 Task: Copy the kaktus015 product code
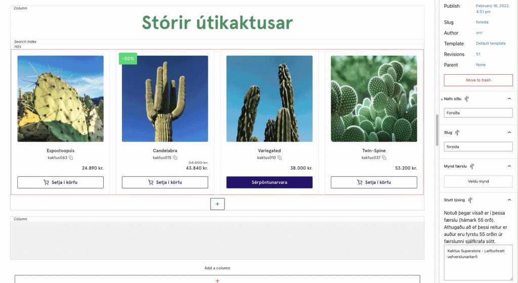176,158
